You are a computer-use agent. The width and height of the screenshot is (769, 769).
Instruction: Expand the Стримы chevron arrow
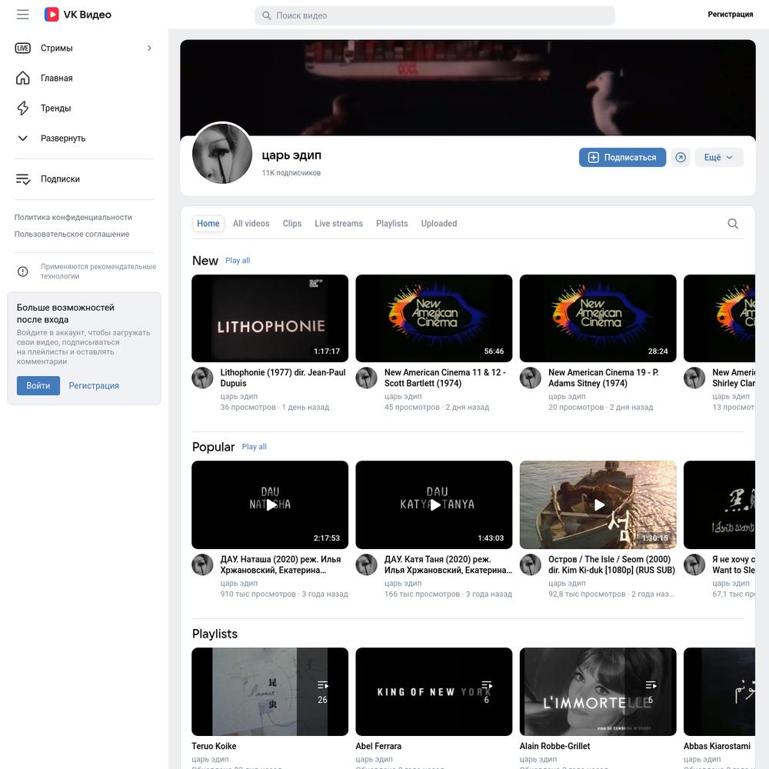coord(149,48)
